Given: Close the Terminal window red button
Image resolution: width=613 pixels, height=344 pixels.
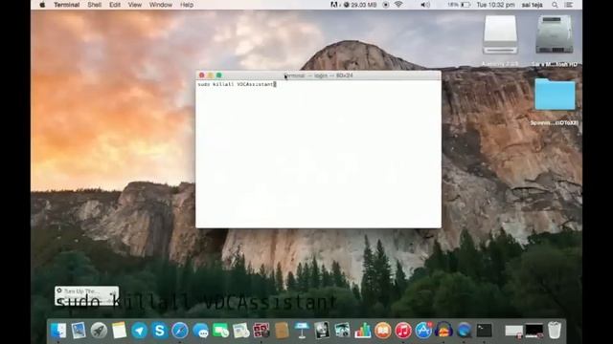Looking at the screenshot, I should [x=202, y=75].
